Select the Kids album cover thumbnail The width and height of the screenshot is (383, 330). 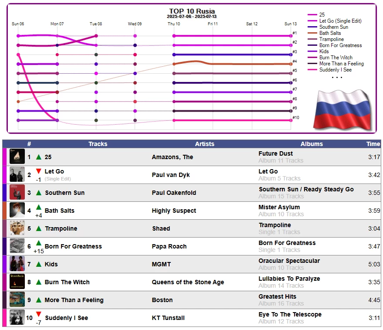tap(17, 263)
